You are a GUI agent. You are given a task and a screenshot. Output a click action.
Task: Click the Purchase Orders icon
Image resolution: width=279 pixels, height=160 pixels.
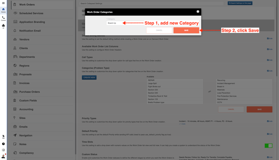pyautogui.click(x=15, y=91)
